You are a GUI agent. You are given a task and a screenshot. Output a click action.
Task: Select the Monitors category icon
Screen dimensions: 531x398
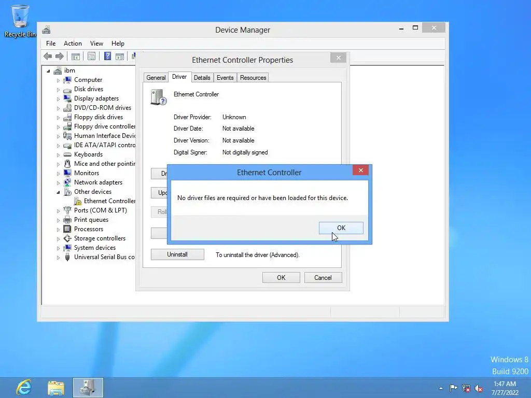pyautogui.click(x=67, y=173)
